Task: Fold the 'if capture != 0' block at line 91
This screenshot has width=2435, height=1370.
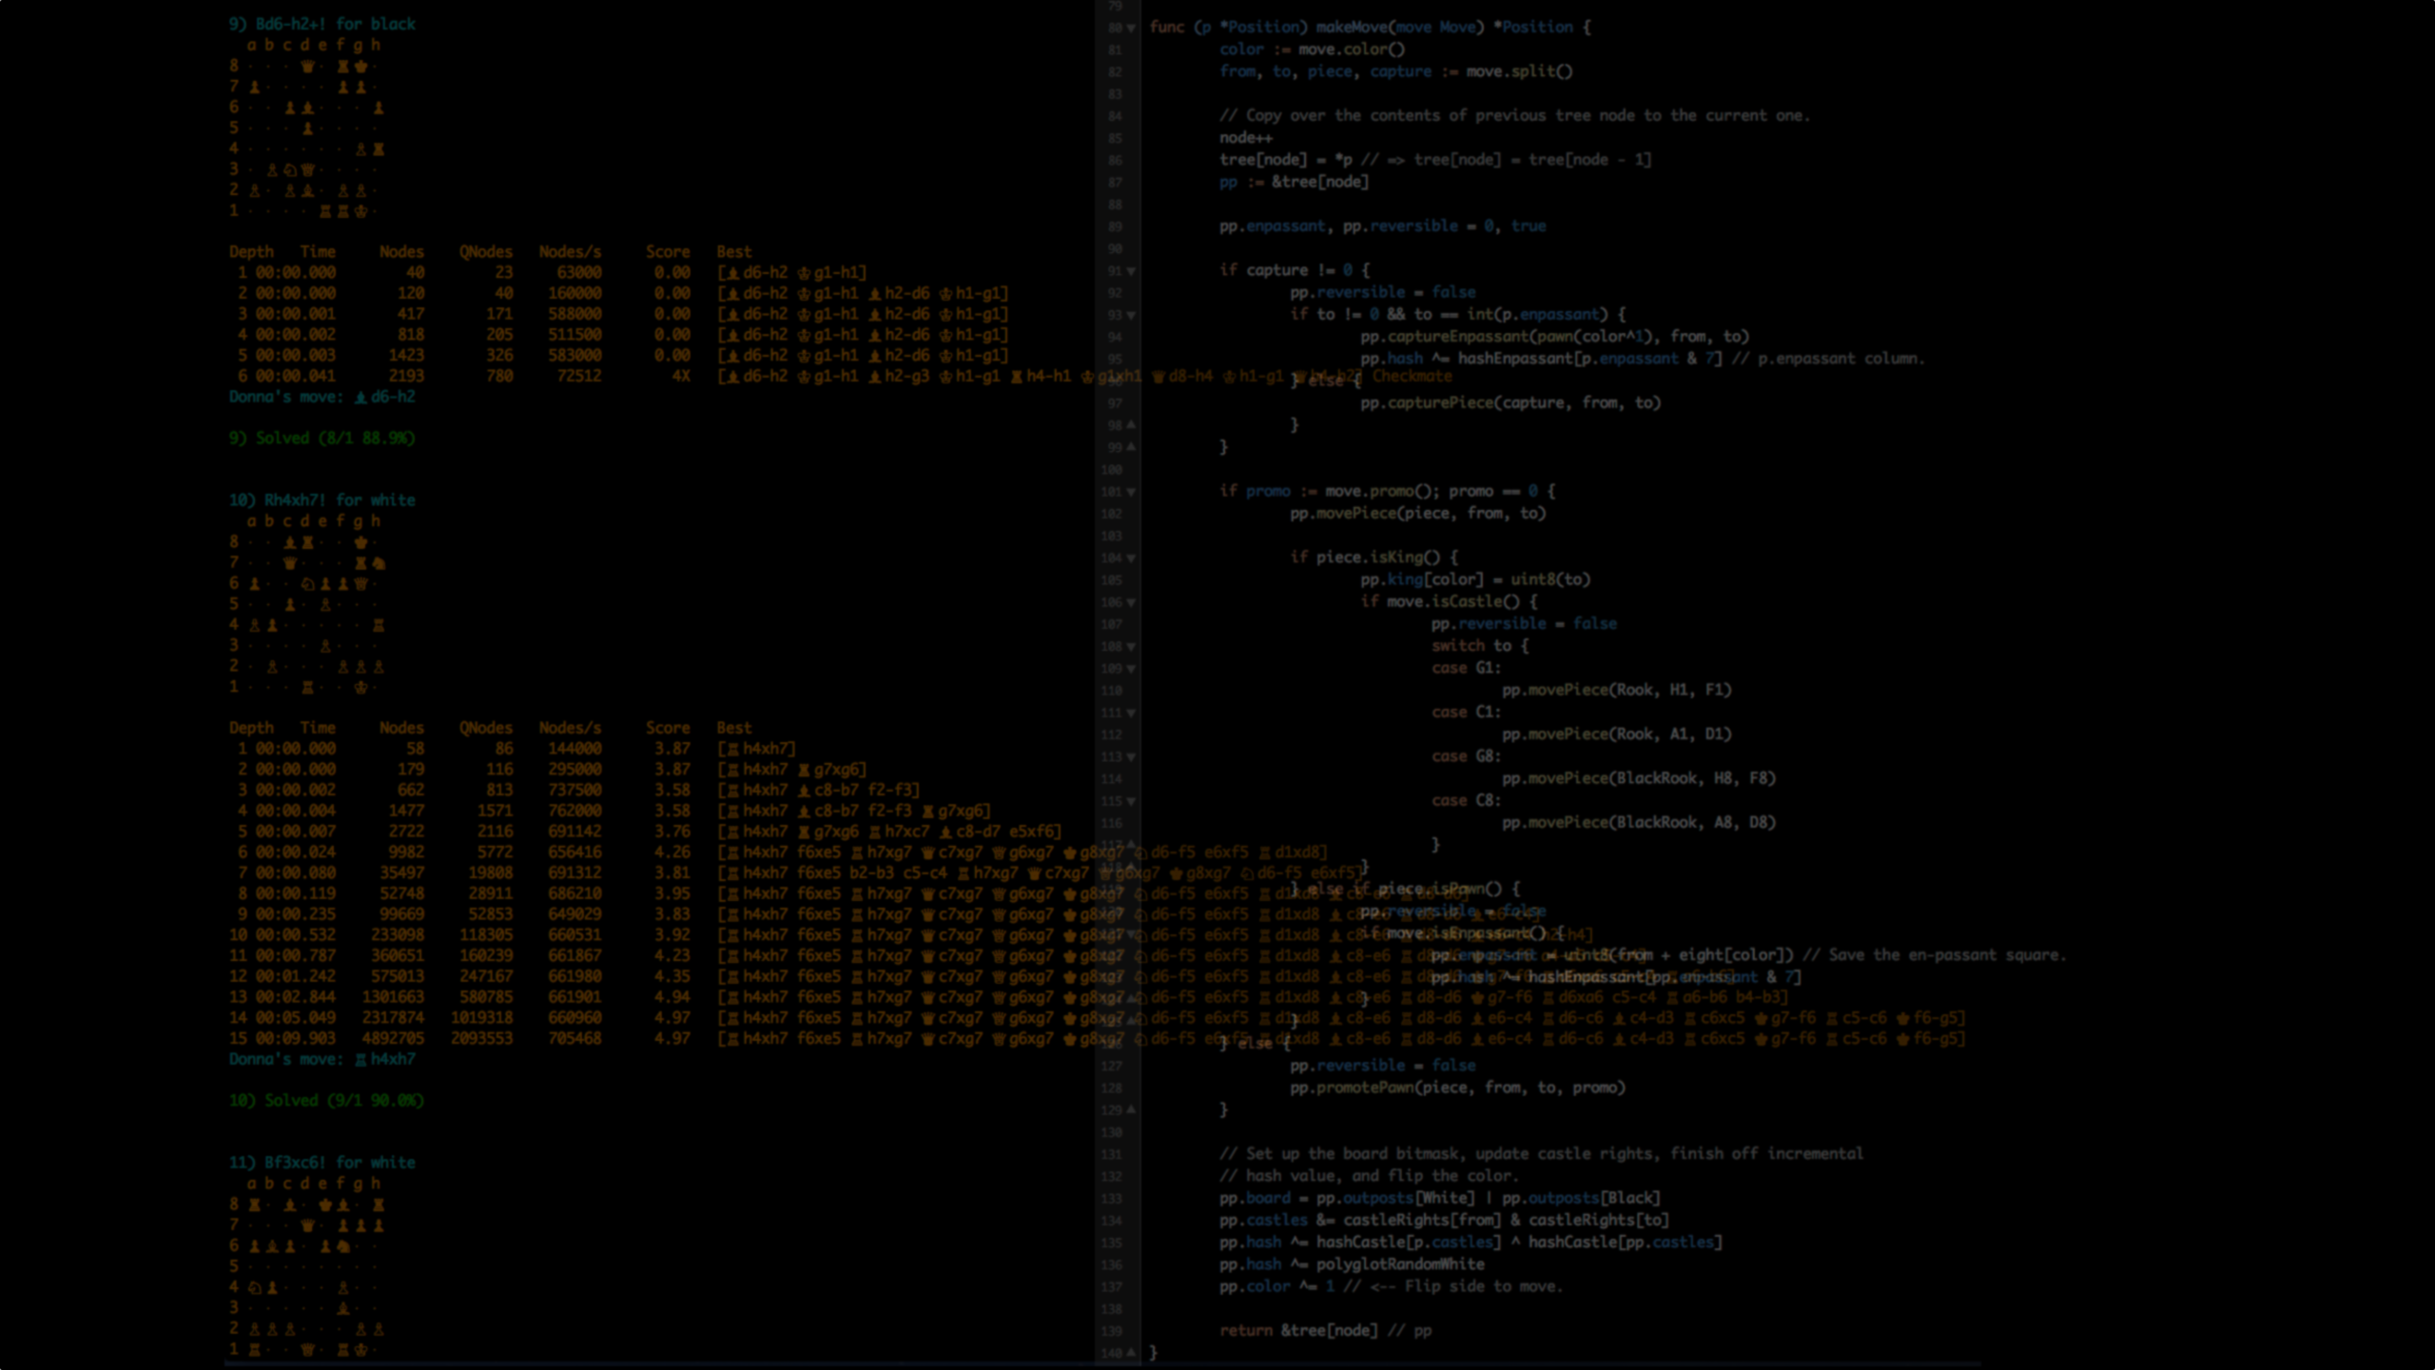Action: [x=1131, y=271]
